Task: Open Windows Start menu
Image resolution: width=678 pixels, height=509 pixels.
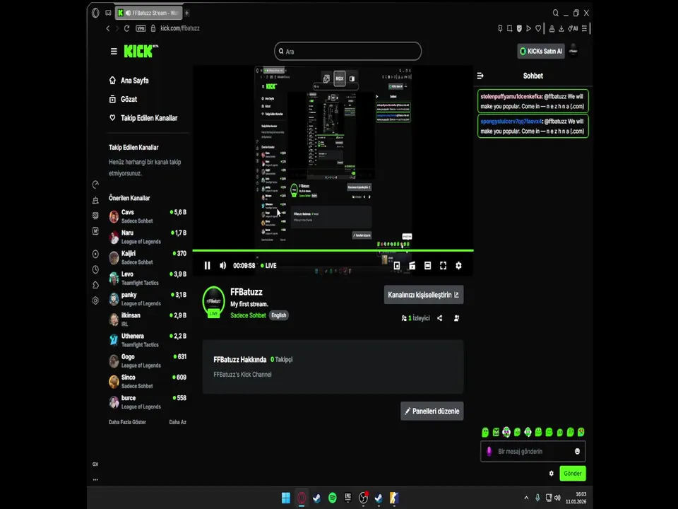Action: point(286,498)
